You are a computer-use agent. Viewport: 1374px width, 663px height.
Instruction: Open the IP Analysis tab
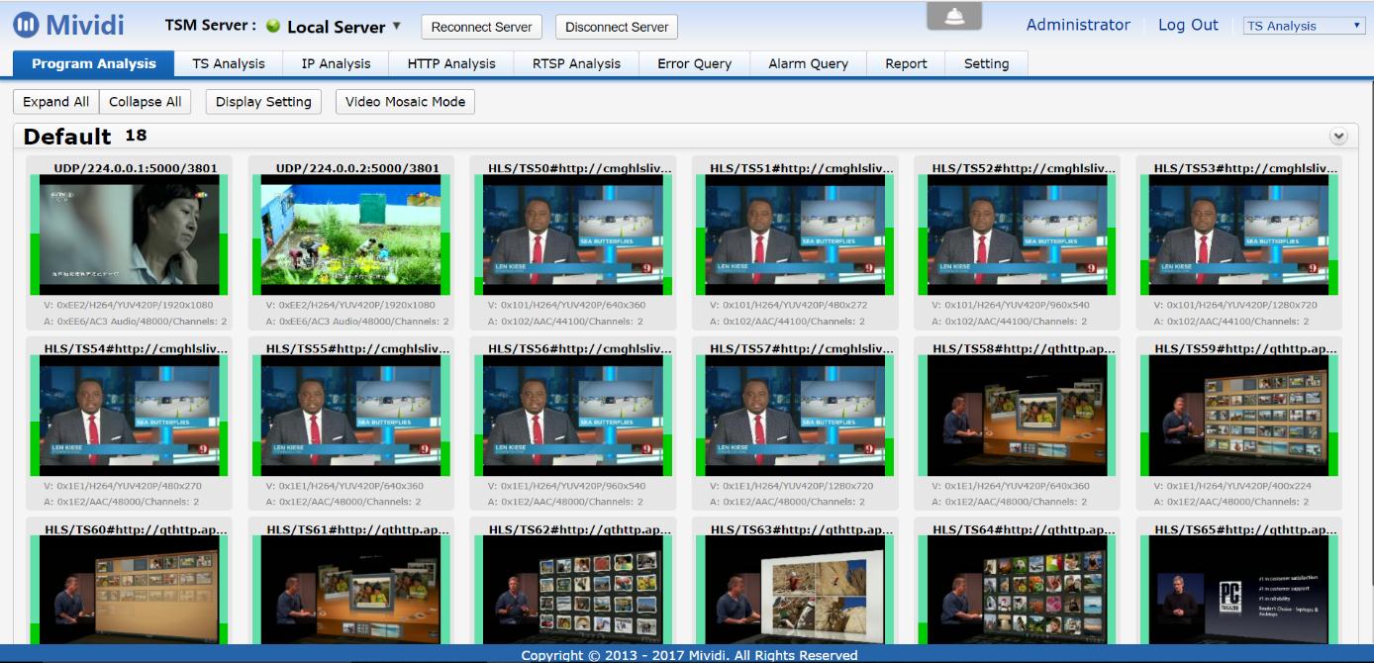coord(336,63)
